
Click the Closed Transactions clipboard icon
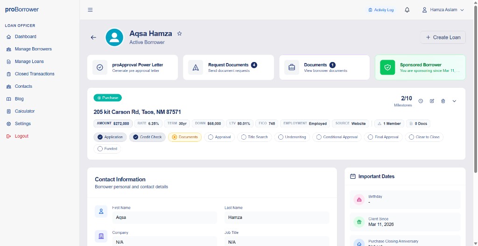pyautogui.click(x=8, y=74)
